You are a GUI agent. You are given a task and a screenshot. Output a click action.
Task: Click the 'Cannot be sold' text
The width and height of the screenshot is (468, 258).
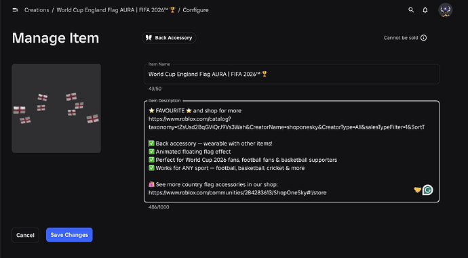point(401,38)
